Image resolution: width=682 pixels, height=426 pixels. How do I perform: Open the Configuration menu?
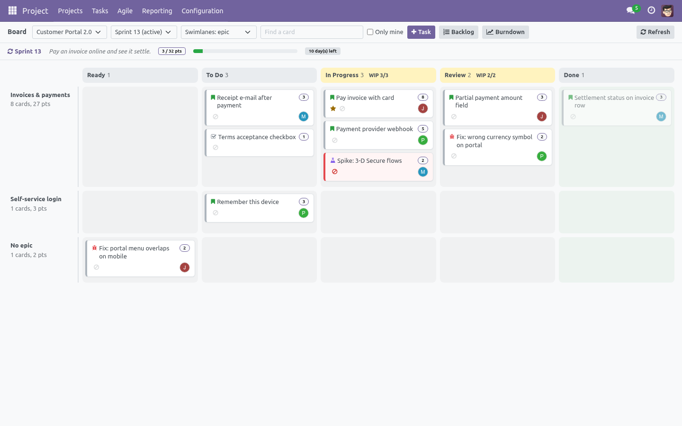coord(202,11)
